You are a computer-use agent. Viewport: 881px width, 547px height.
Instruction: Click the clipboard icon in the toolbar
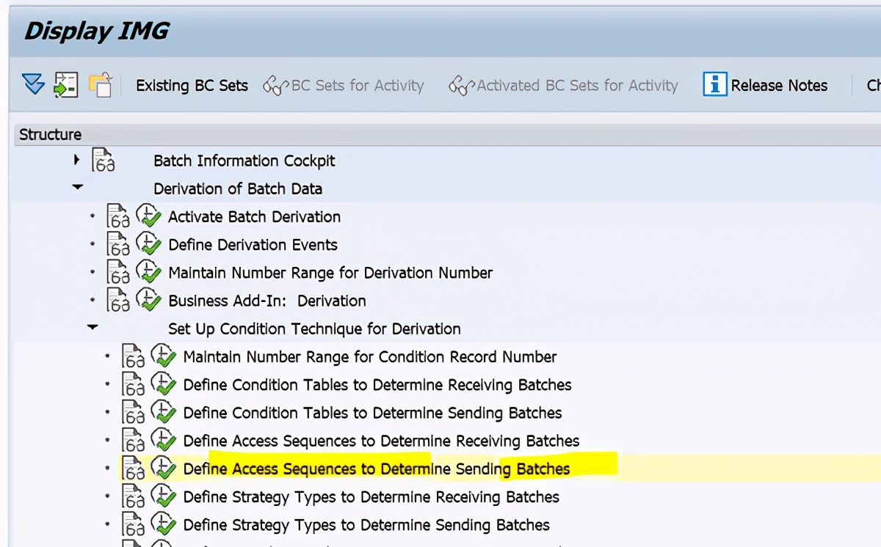(x=101, y=85)
